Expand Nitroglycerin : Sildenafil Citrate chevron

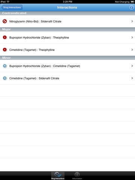pyautogui.click(x=132, y=21)
